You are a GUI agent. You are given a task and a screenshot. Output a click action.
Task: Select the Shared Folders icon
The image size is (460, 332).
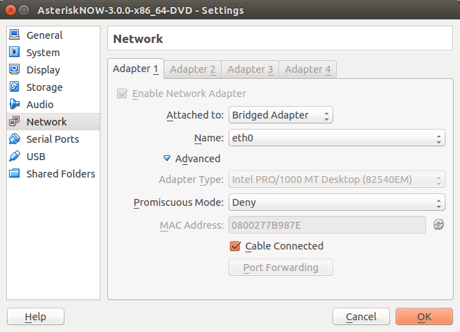coord(15,173)
